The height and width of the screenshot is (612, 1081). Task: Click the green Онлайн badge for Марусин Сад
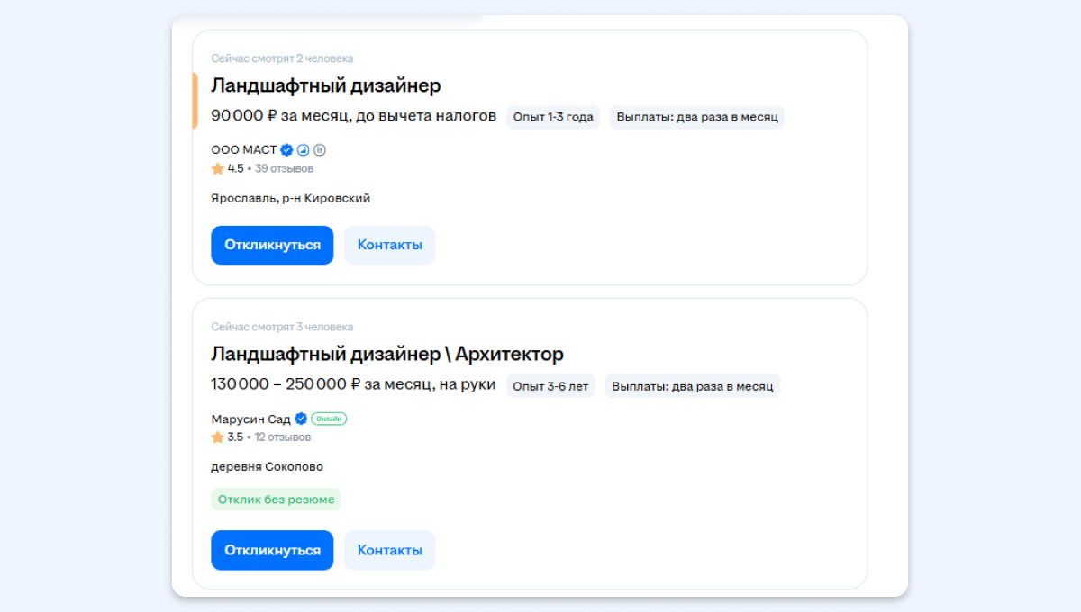click(x=329, y=418)
